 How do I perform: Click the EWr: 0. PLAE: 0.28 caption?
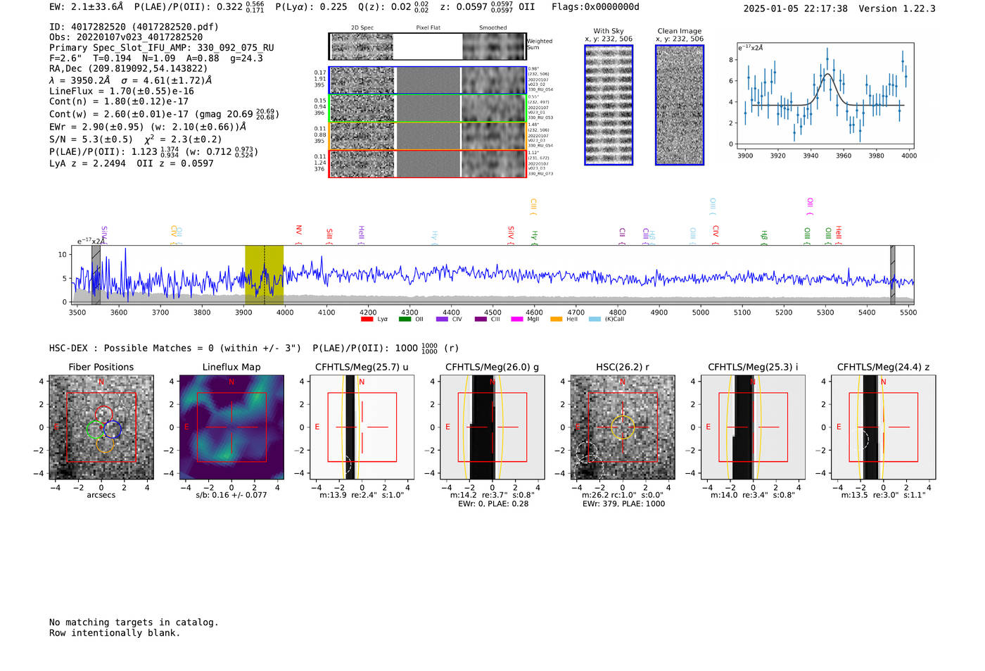pyautogui.click(x=493, y=503)
